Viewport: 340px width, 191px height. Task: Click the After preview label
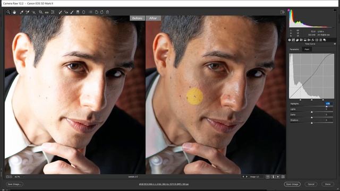click(x=153, y=18)
